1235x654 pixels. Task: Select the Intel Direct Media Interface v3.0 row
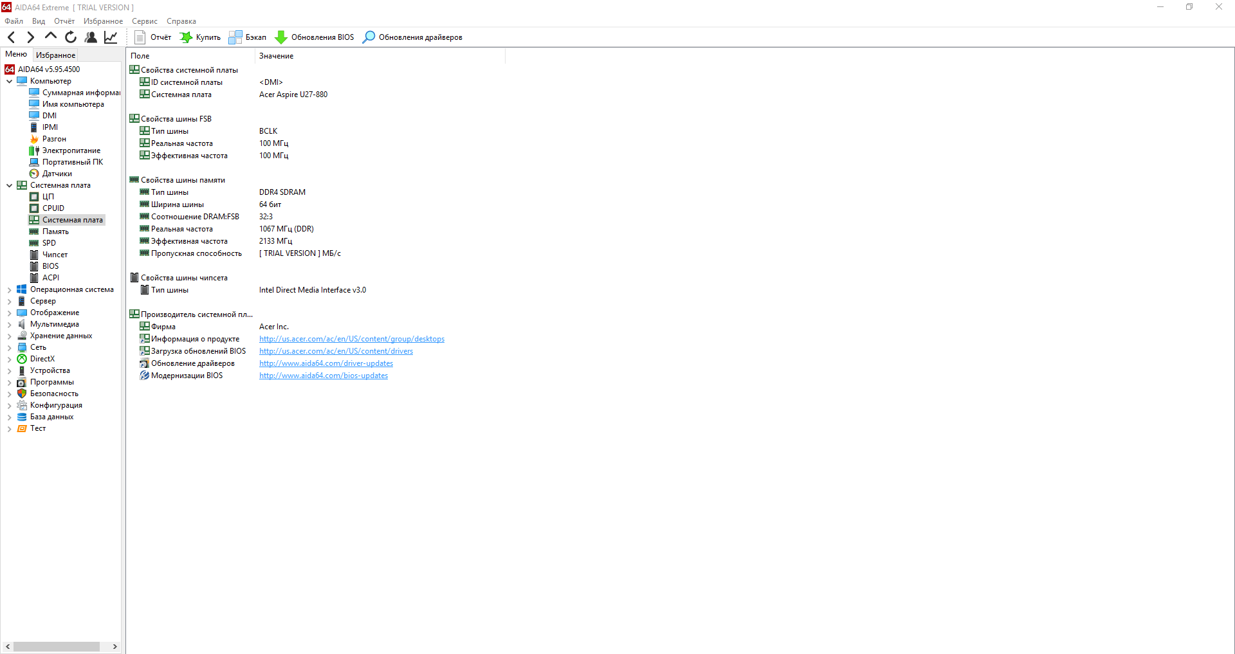pyautogui.click(x=313, y=290)
